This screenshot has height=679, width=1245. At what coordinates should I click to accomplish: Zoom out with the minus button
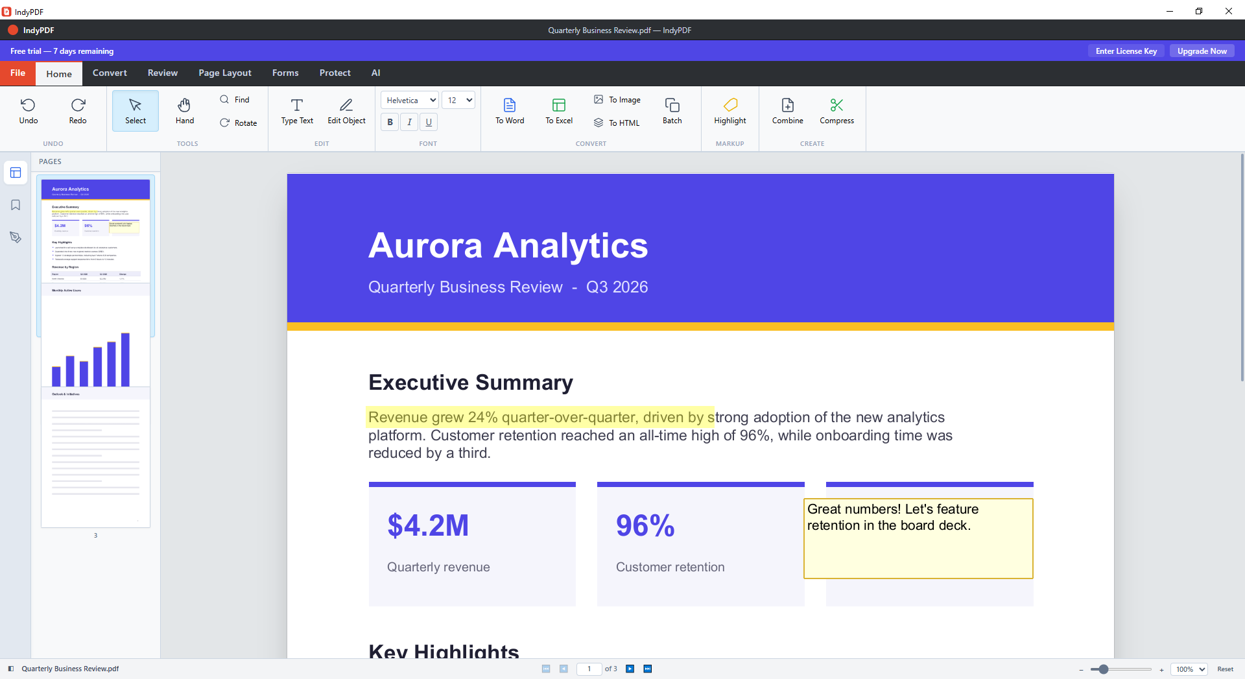pos(1081,669)
